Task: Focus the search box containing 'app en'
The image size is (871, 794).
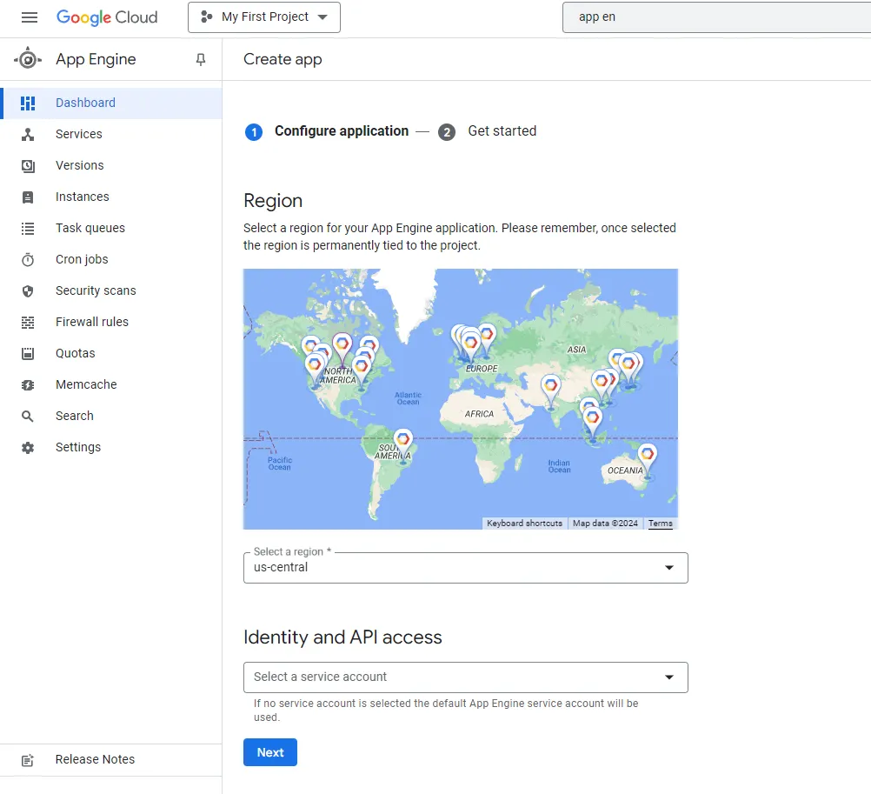Action: pos(716,17)
